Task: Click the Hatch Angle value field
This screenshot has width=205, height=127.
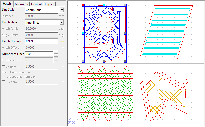Action: (41, 29)
